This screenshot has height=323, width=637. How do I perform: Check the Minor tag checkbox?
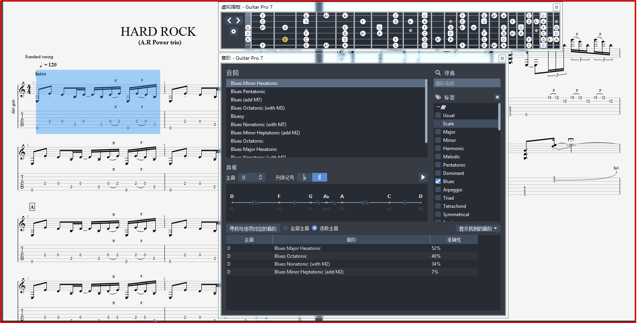(x=438, y=140)
